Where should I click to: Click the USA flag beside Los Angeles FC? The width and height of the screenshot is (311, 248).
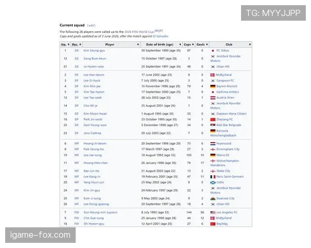pyautogui.click(x=213, y=212)
